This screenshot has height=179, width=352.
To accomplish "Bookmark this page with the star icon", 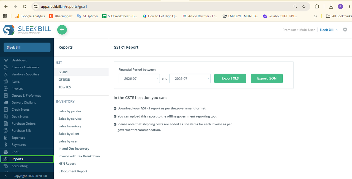I will coord(304,6).
